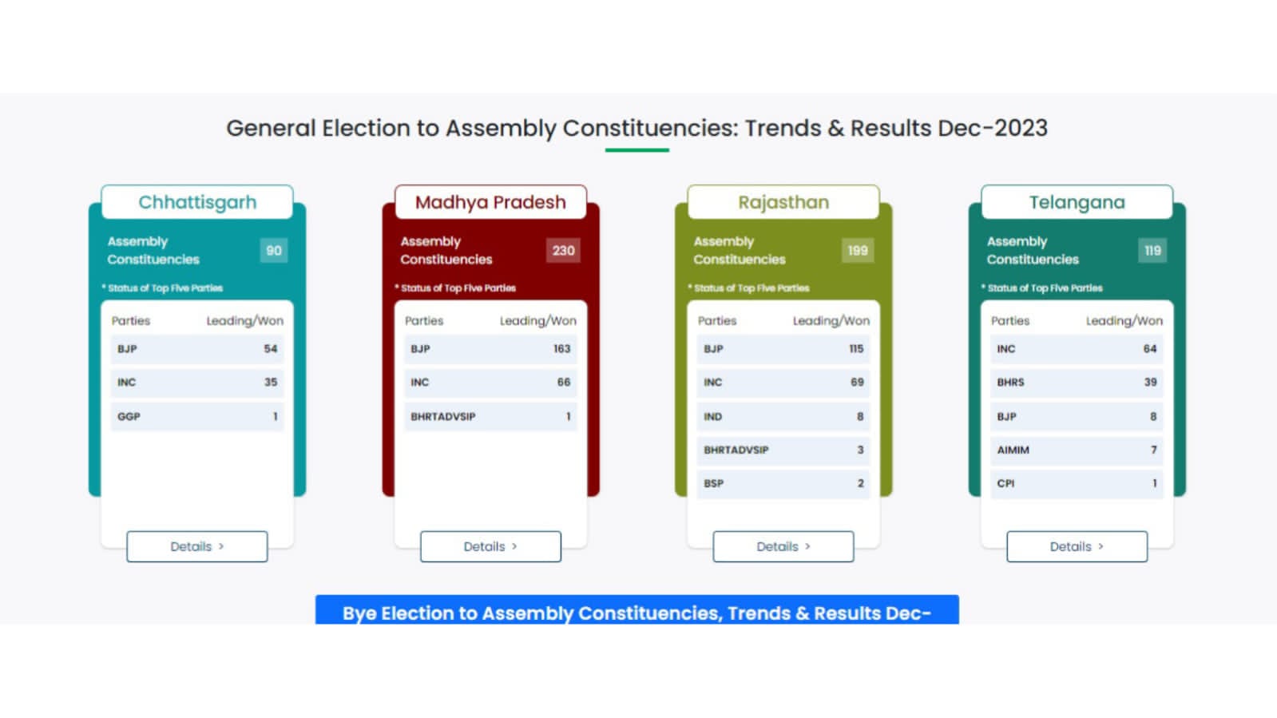The image size is (1277, 718).
Task: Select the Telangana state title
Action: (x=1077, y=202)
